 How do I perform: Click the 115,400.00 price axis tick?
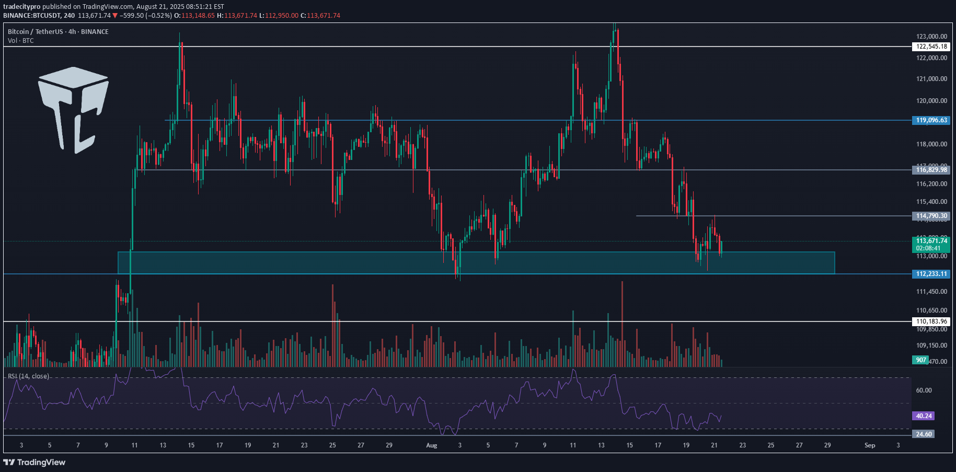931,201
